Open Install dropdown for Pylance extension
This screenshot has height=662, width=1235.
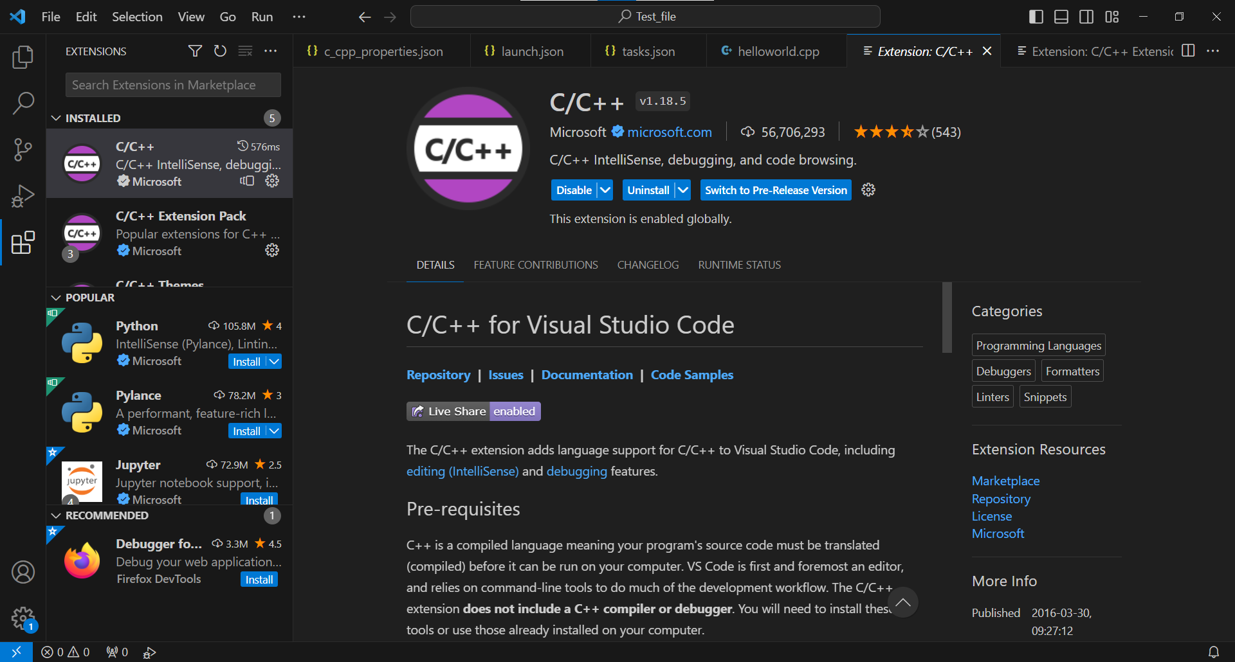coord(274,431)
